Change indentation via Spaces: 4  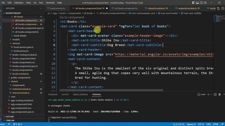coord(191,124)
